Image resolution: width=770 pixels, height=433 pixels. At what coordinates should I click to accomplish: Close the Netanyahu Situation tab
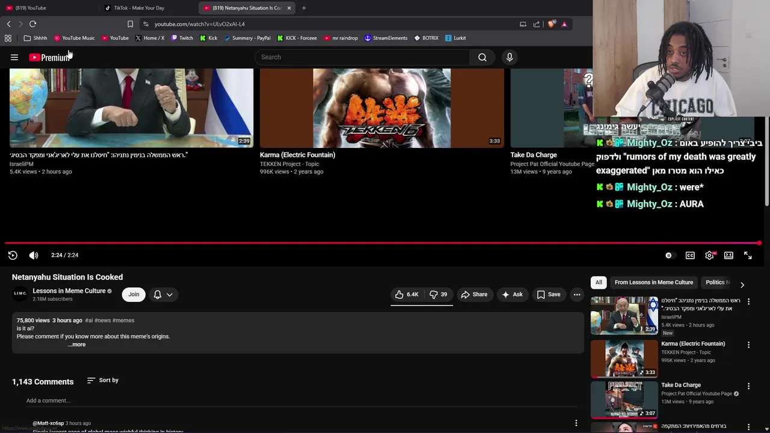[x=289, y=8]
